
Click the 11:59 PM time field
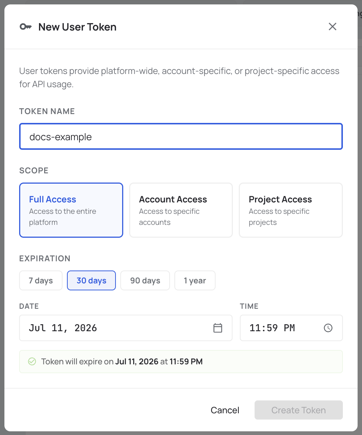pyautogui.click(x=291, y=328)
